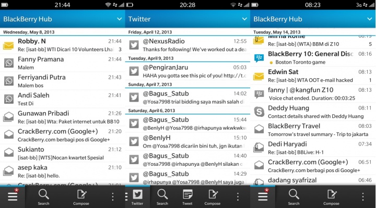Open Gunawan Pribadi email about Paket internet
The height and width of the screenshot is (208, 376).
(x=62, y=117)
